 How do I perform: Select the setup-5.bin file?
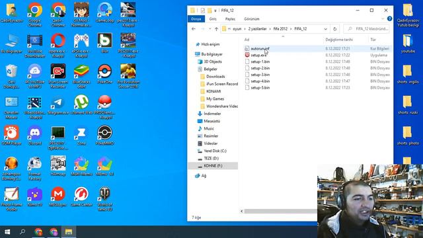coord(260,88)
